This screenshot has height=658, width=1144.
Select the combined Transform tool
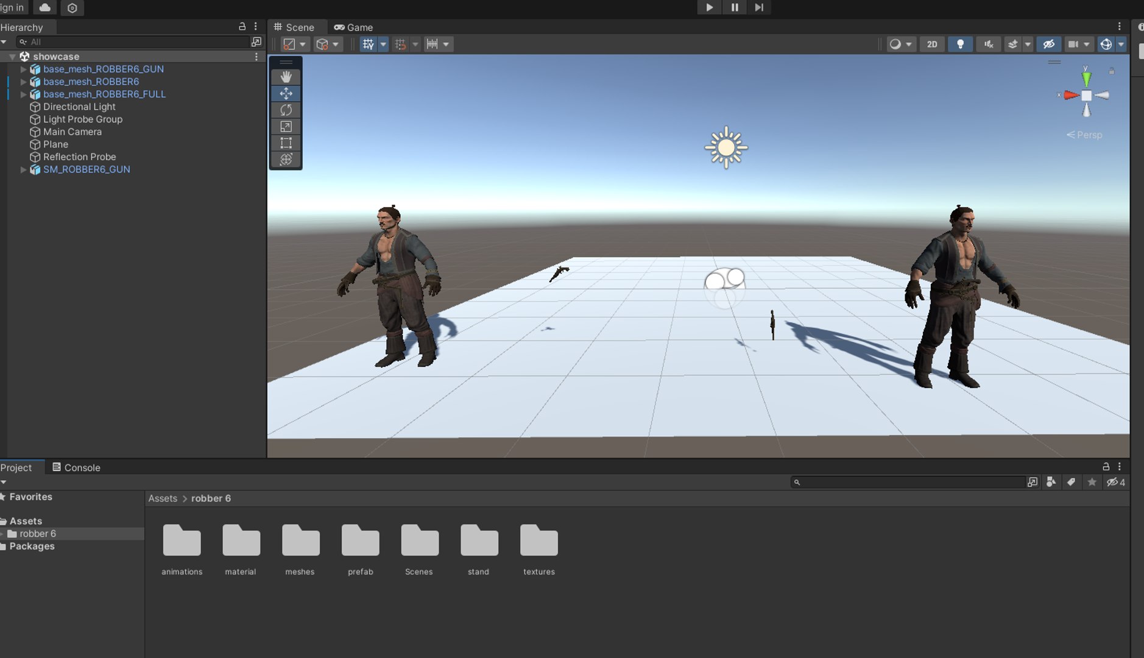tap(286, 159)
